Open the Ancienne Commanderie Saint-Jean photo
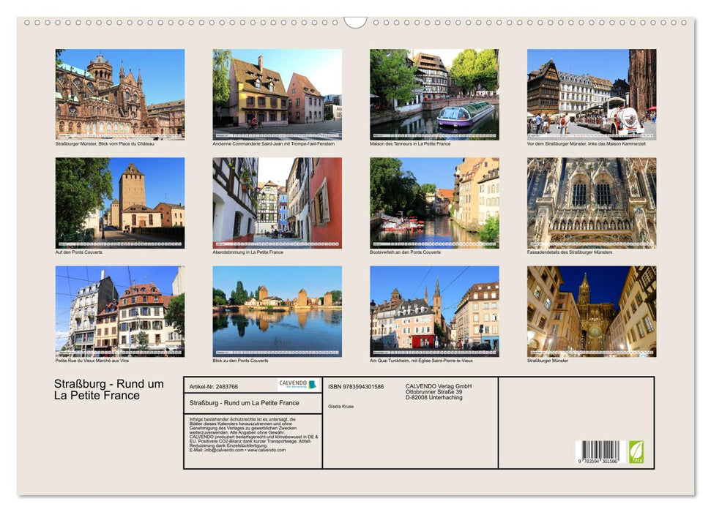The height and width of the screenshot is (512, 711). click(277, 94)
